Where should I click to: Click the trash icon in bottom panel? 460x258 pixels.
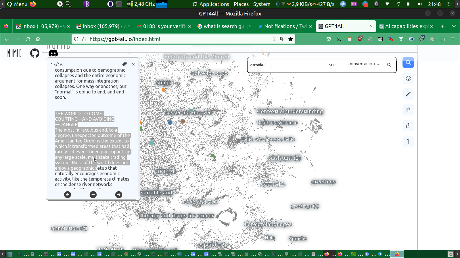coord(451,254)
